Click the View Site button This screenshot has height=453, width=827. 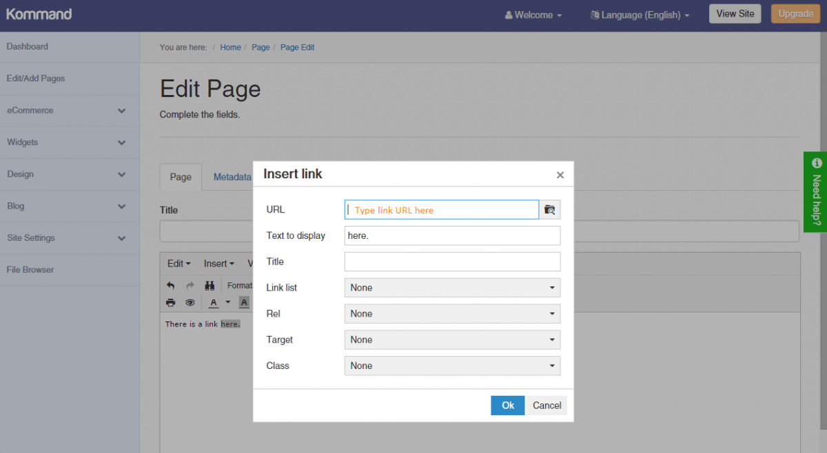[x=735, y=14]
